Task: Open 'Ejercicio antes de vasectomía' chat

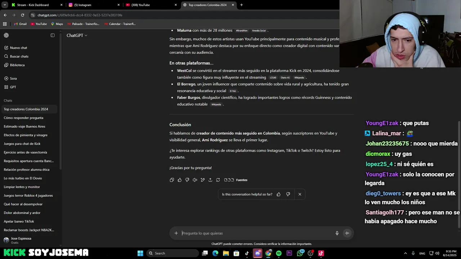Action: (30, 152)
